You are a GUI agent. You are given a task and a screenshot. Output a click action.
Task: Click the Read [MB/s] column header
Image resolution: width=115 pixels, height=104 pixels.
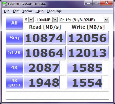(45, 27)
